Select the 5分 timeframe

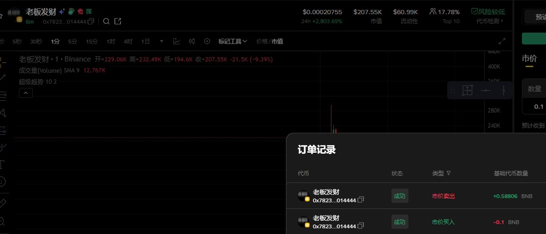coord(72,42)
